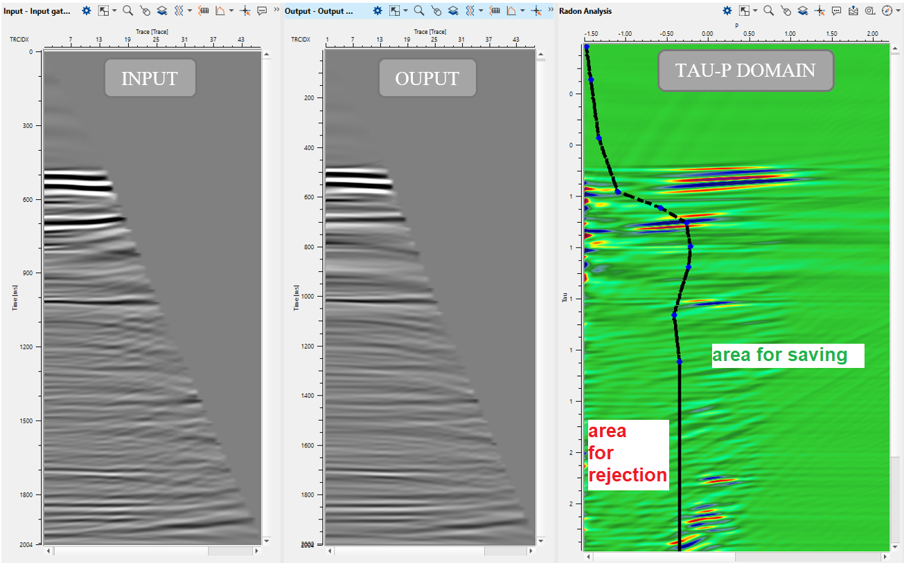
Task: Show more tools chevron in Input panel
Action: [276, 10]
